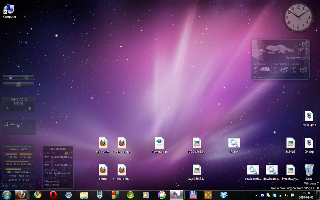The width and height of the screenshot is (320, 200).
Task: Switch to the Pidgin messenger window
Action: 177,195
